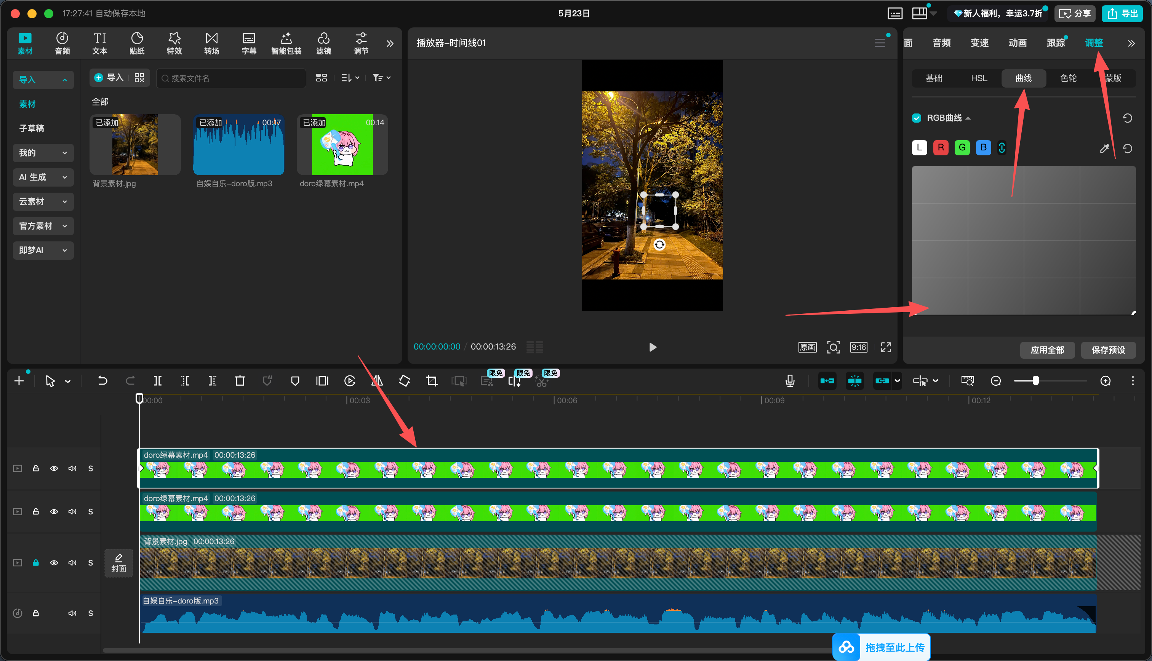Open the keyboard shortcuts icon in title bar
The height and width of the screenshot is (661, 1152).
coord(895,14)
